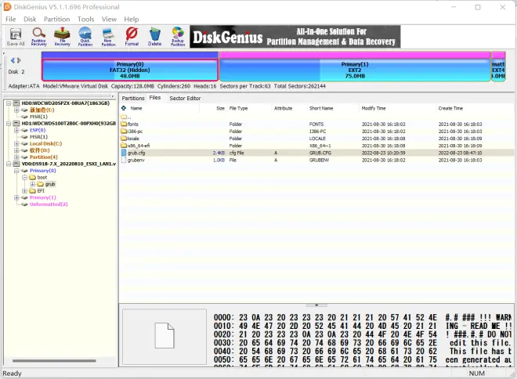Expand the Primary(1) tree node
517x379 pixels.
(16, 197)
